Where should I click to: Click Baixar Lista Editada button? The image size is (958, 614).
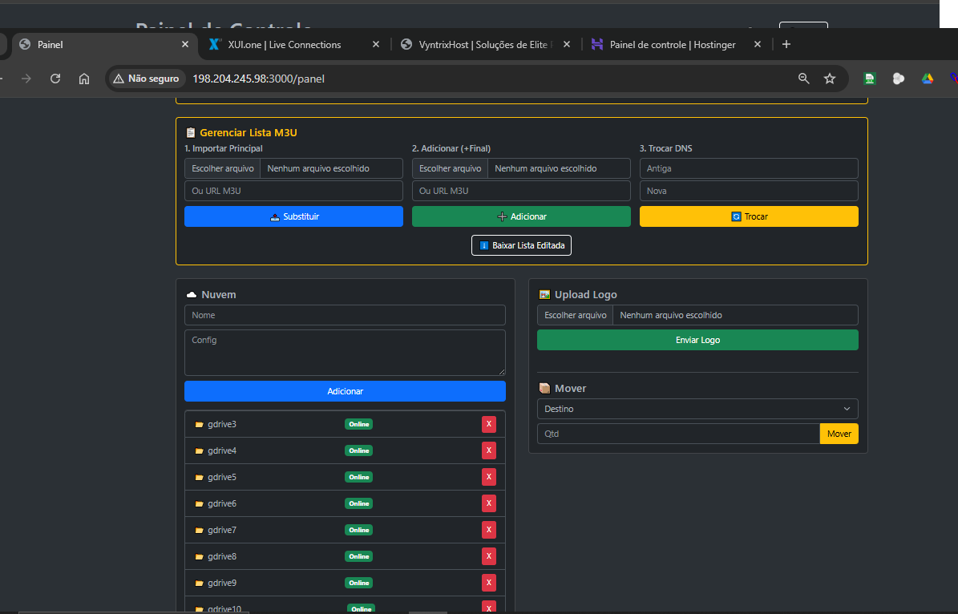pyautogui.click(x=521, y=245)
